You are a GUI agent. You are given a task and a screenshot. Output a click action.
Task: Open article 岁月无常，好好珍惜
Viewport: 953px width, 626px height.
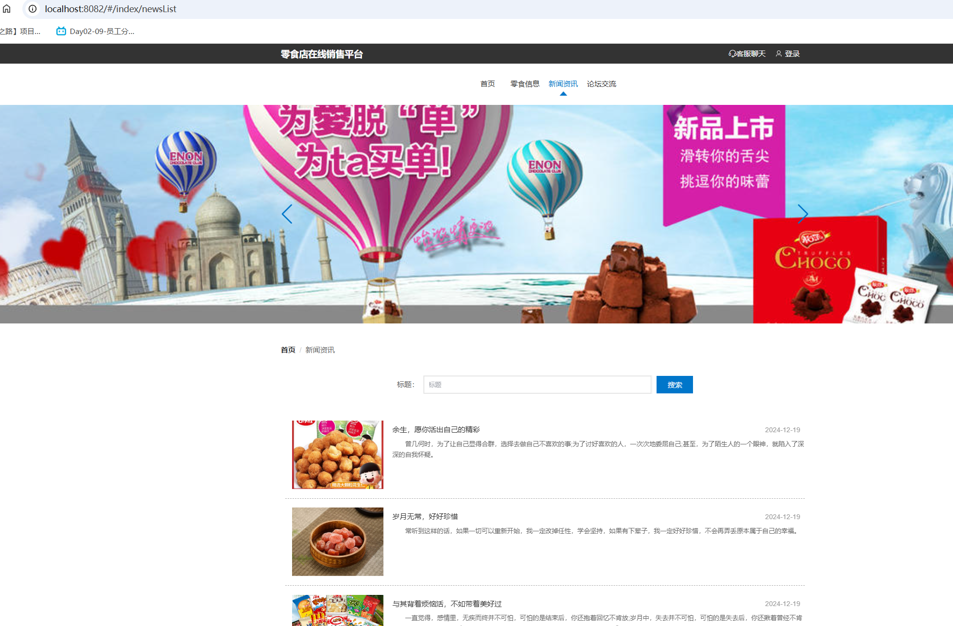pyautogui.click(x=425, y=517)
